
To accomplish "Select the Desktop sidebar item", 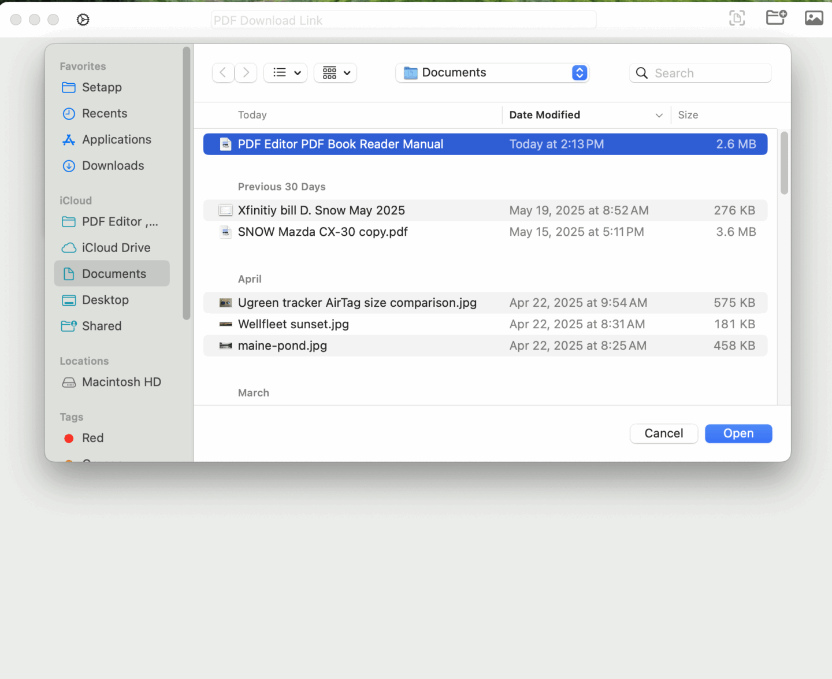I will [x=106, y=300].
